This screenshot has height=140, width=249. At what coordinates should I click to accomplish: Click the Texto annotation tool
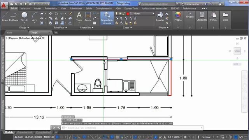coord(79,17)
